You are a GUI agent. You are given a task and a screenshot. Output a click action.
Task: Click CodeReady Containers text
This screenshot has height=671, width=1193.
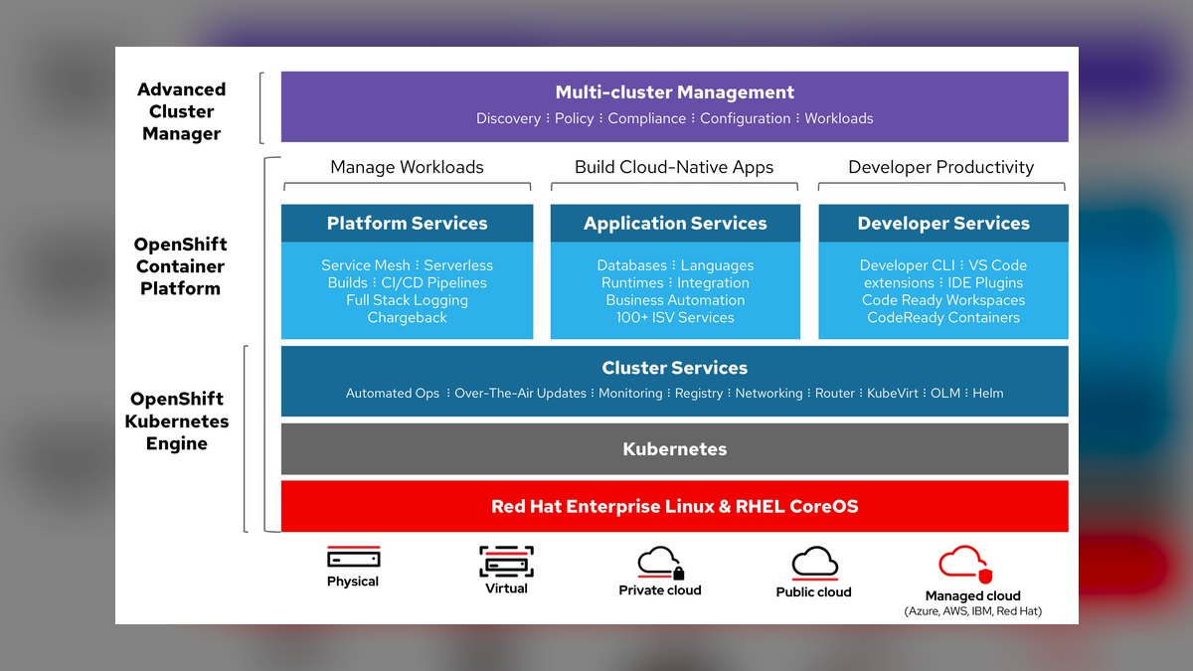click(x=943, y=318)
